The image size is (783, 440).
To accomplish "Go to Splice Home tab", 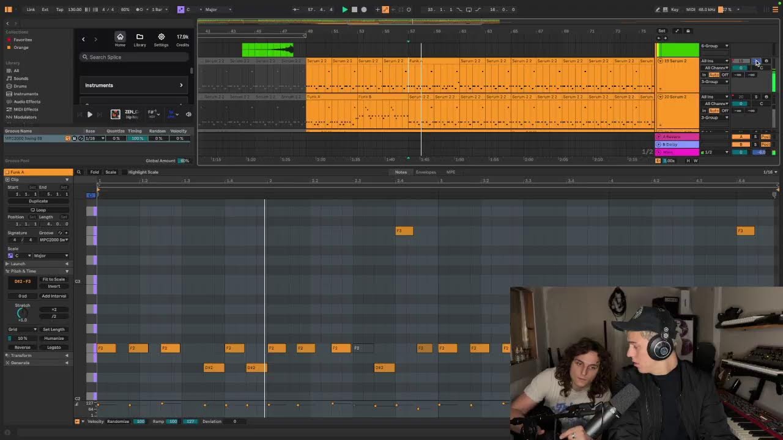I will coord(120,40).
